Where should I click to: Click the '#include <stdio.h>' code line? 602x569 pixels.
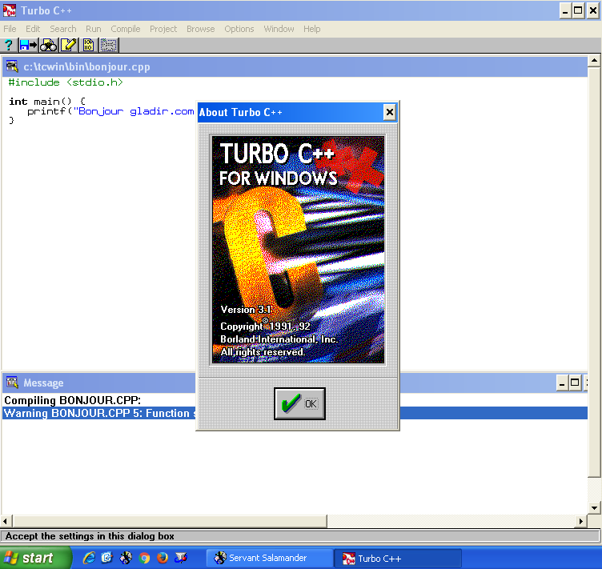click(66, 82)
